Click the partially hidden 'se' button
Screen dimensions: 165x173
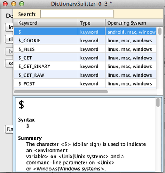tap(9, 63)
